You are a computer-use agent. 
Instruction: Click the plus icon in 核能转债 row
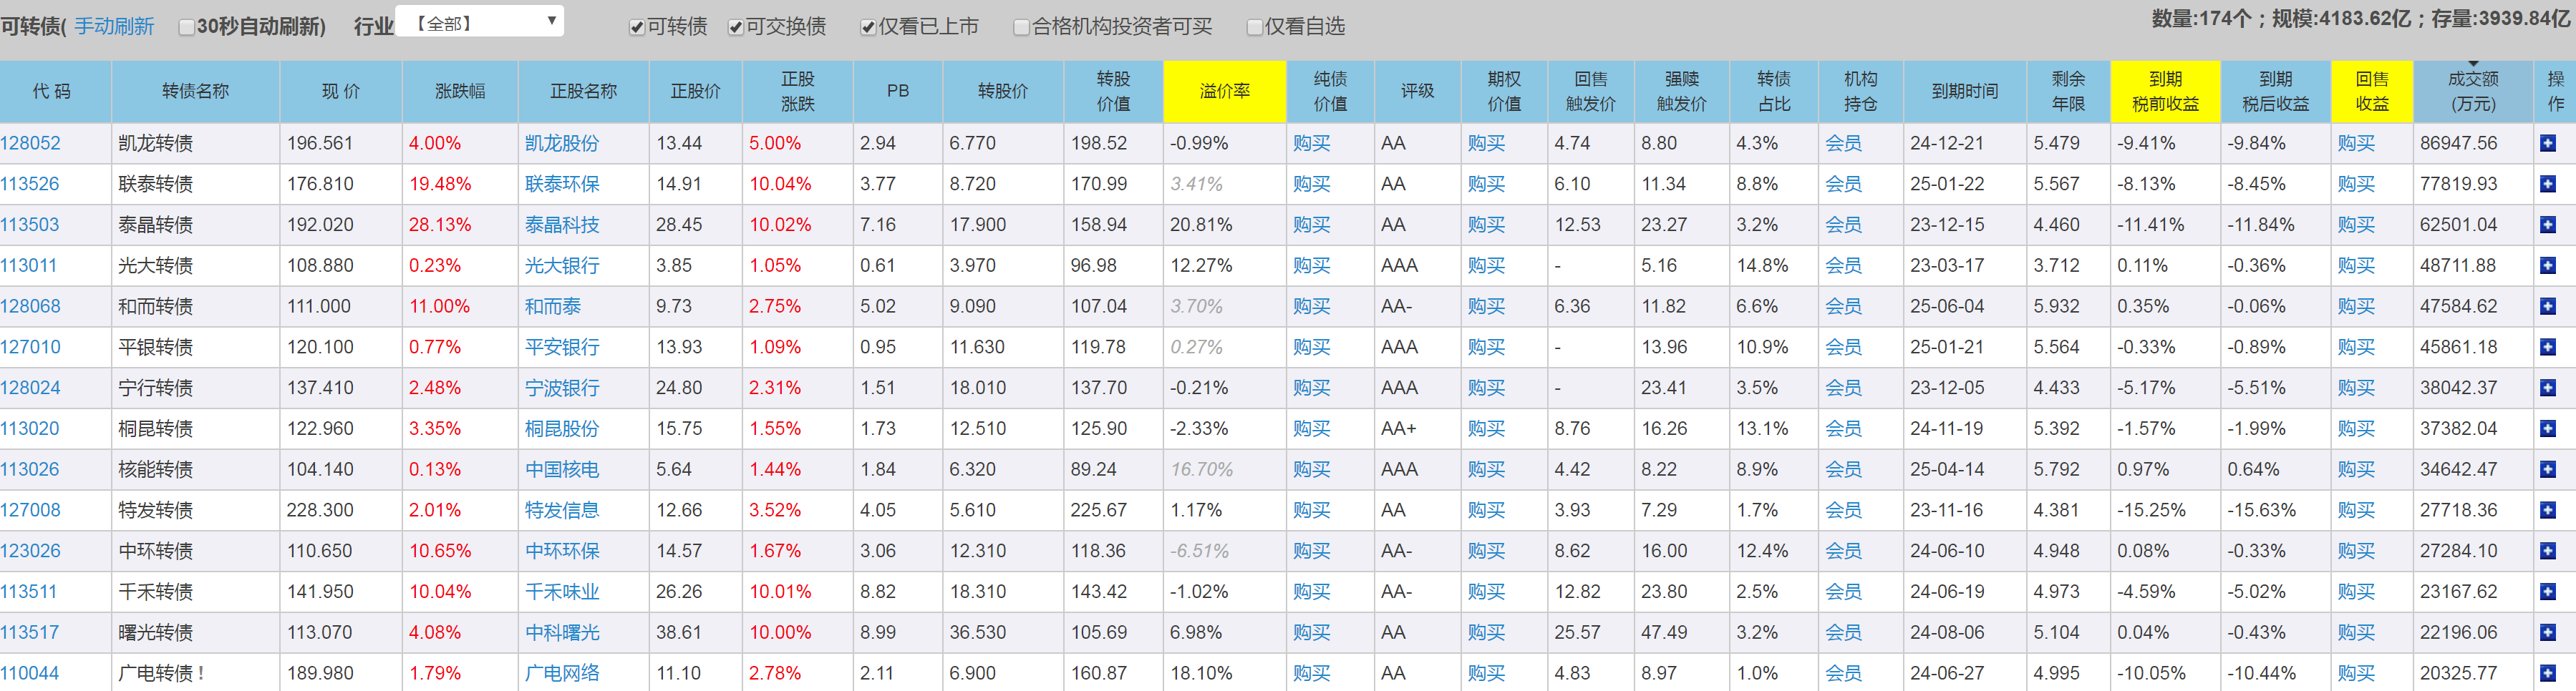click(2547, 470)
